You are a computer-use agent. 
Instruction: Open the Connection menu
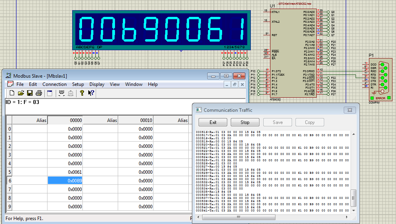point(55,84)
